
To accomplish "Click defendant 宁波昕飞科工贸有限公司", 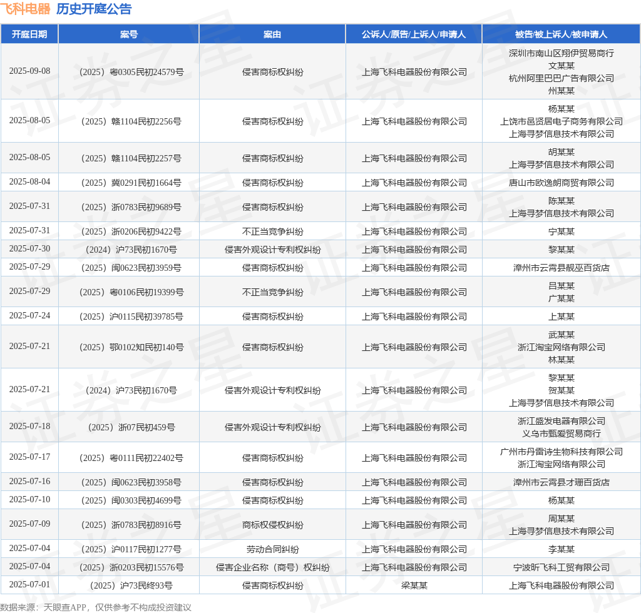I will 562,568.
